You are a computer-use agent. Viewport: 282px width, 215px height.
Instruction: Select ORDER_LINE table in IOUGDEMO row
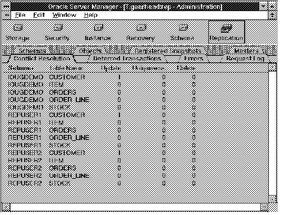tap(69, 100)
